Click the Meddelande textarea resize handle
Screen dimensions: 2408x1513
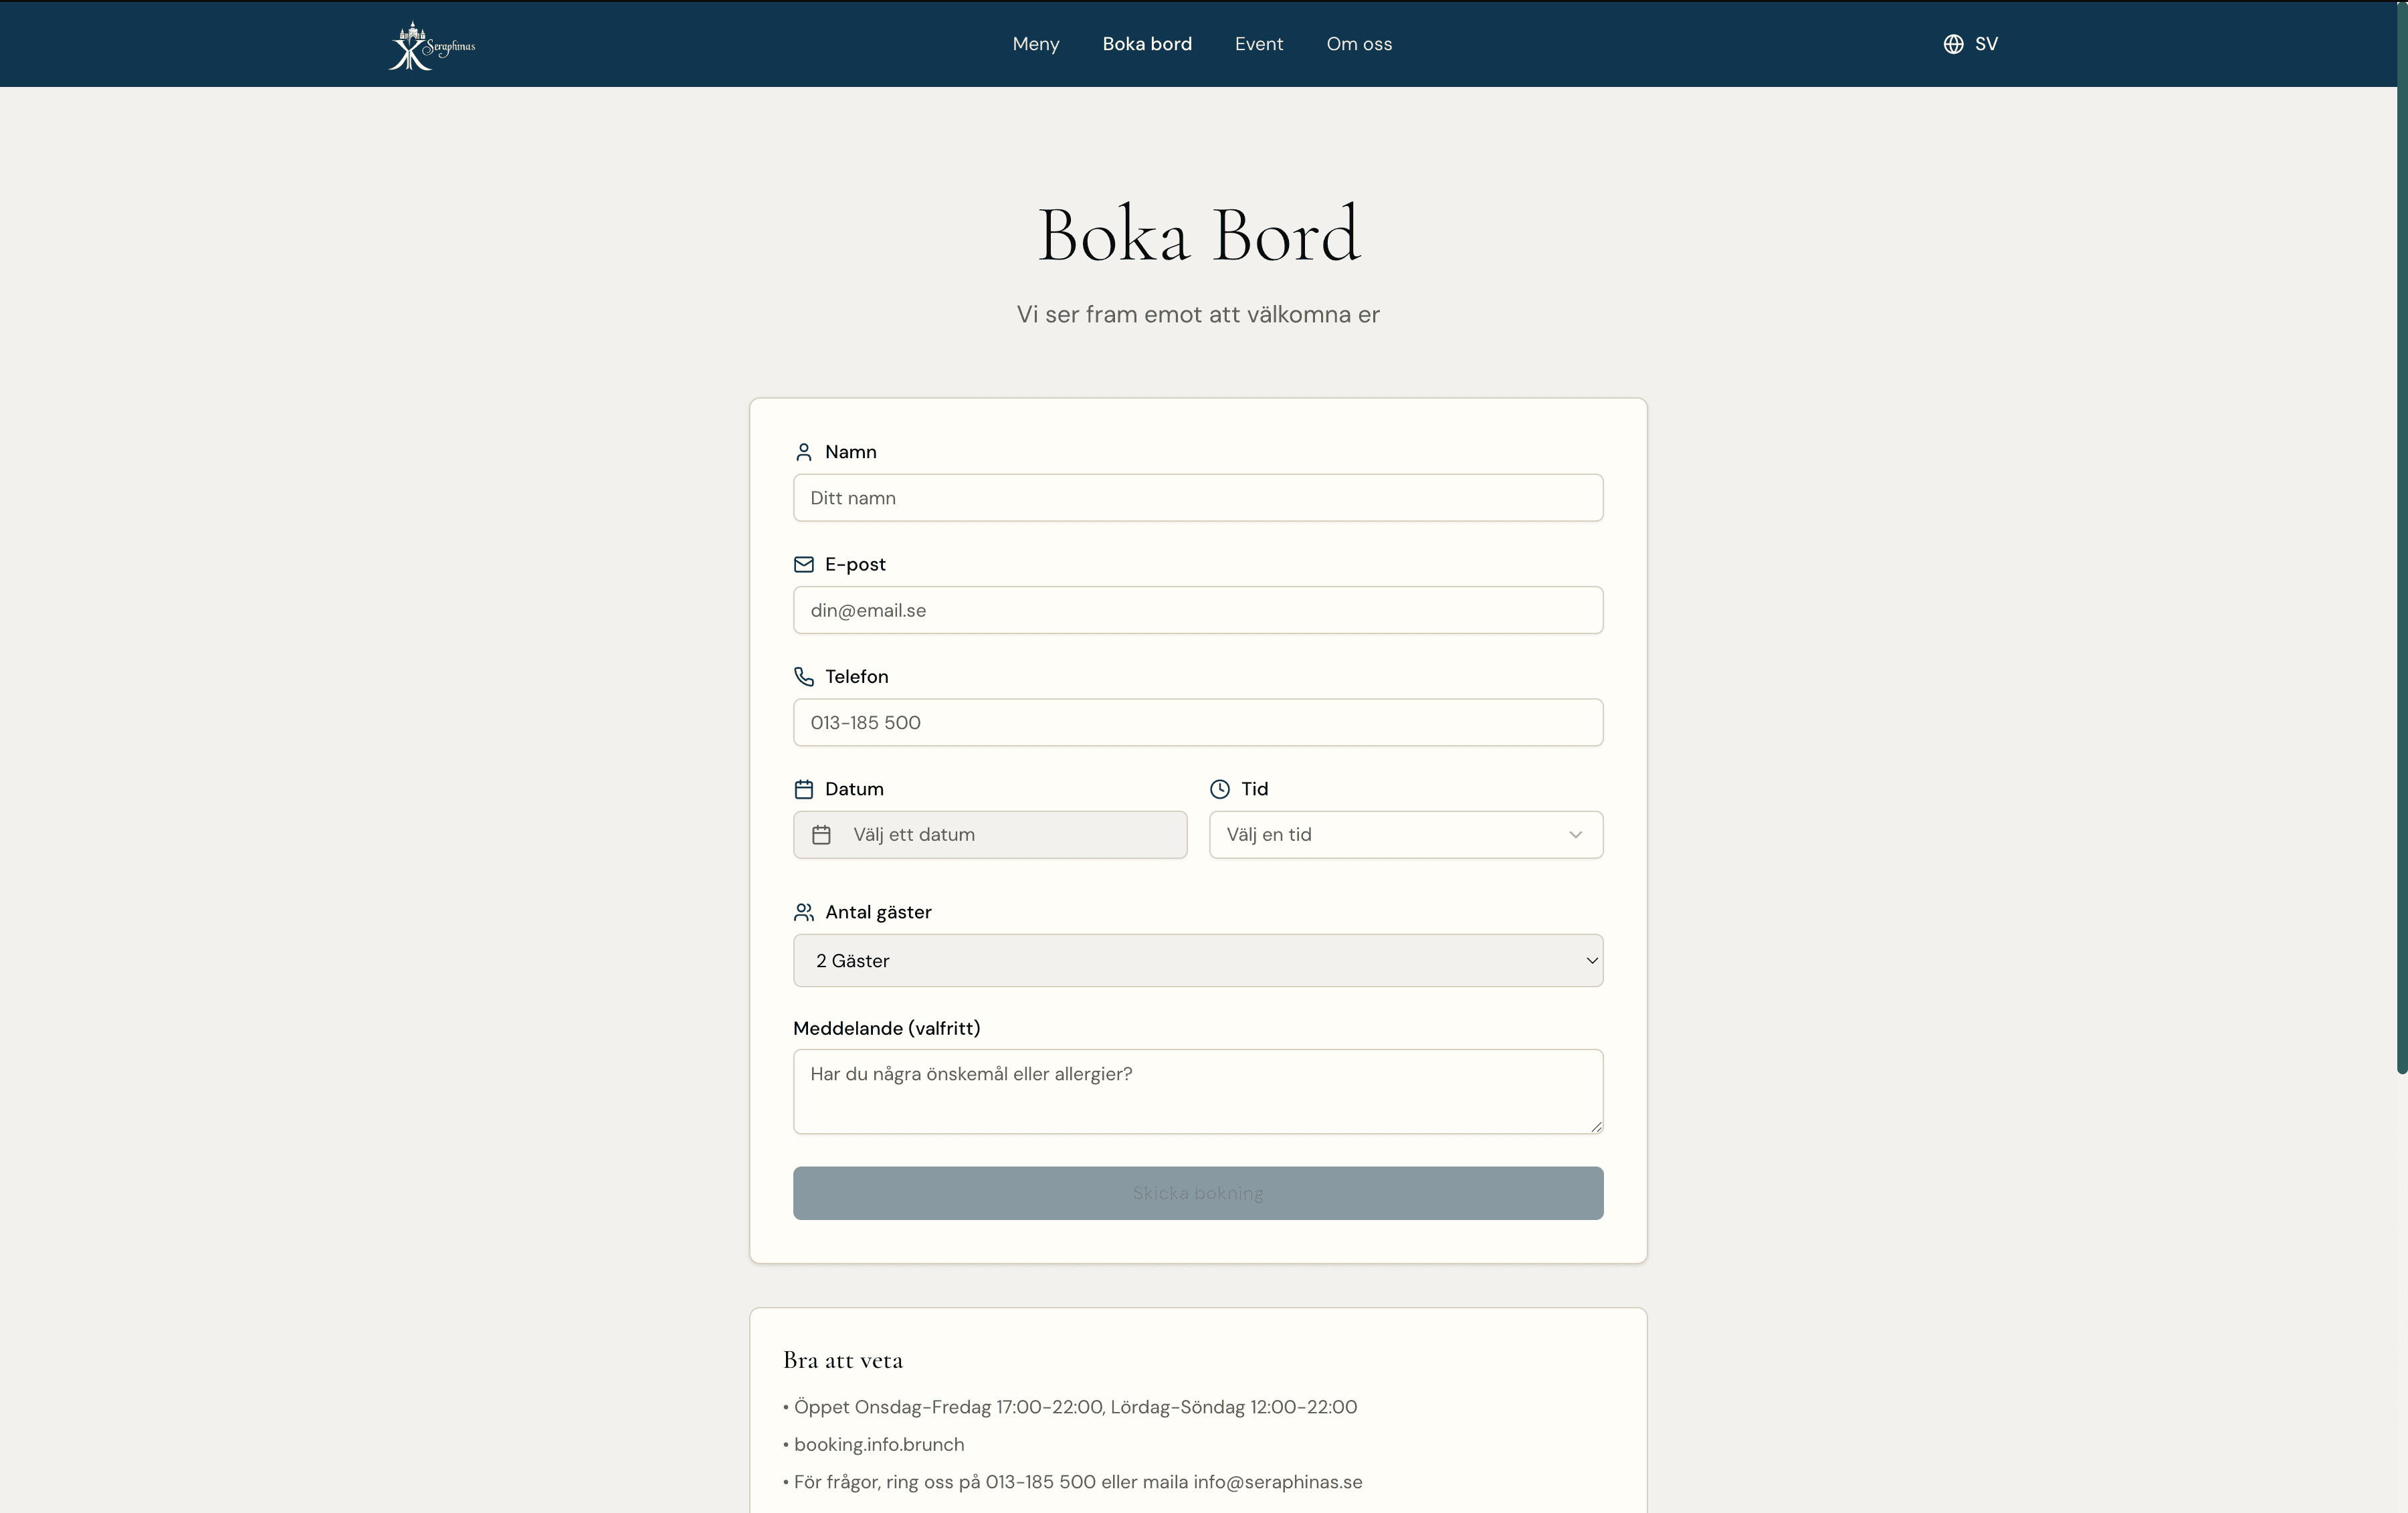(1596, 1127)
